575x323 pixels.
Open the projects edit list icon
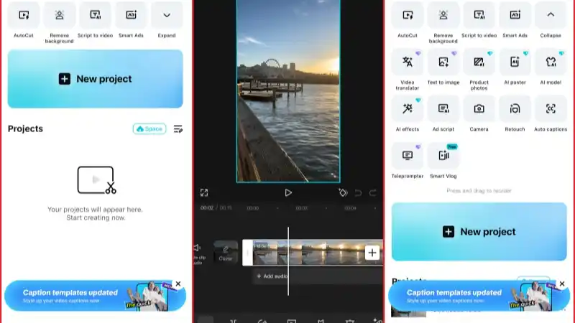[178, 129]
